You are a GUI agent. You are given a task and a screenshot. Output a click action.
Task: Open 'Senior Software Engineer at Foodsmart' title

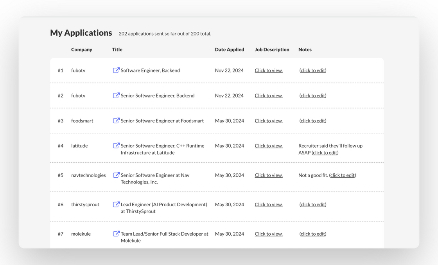162,121
